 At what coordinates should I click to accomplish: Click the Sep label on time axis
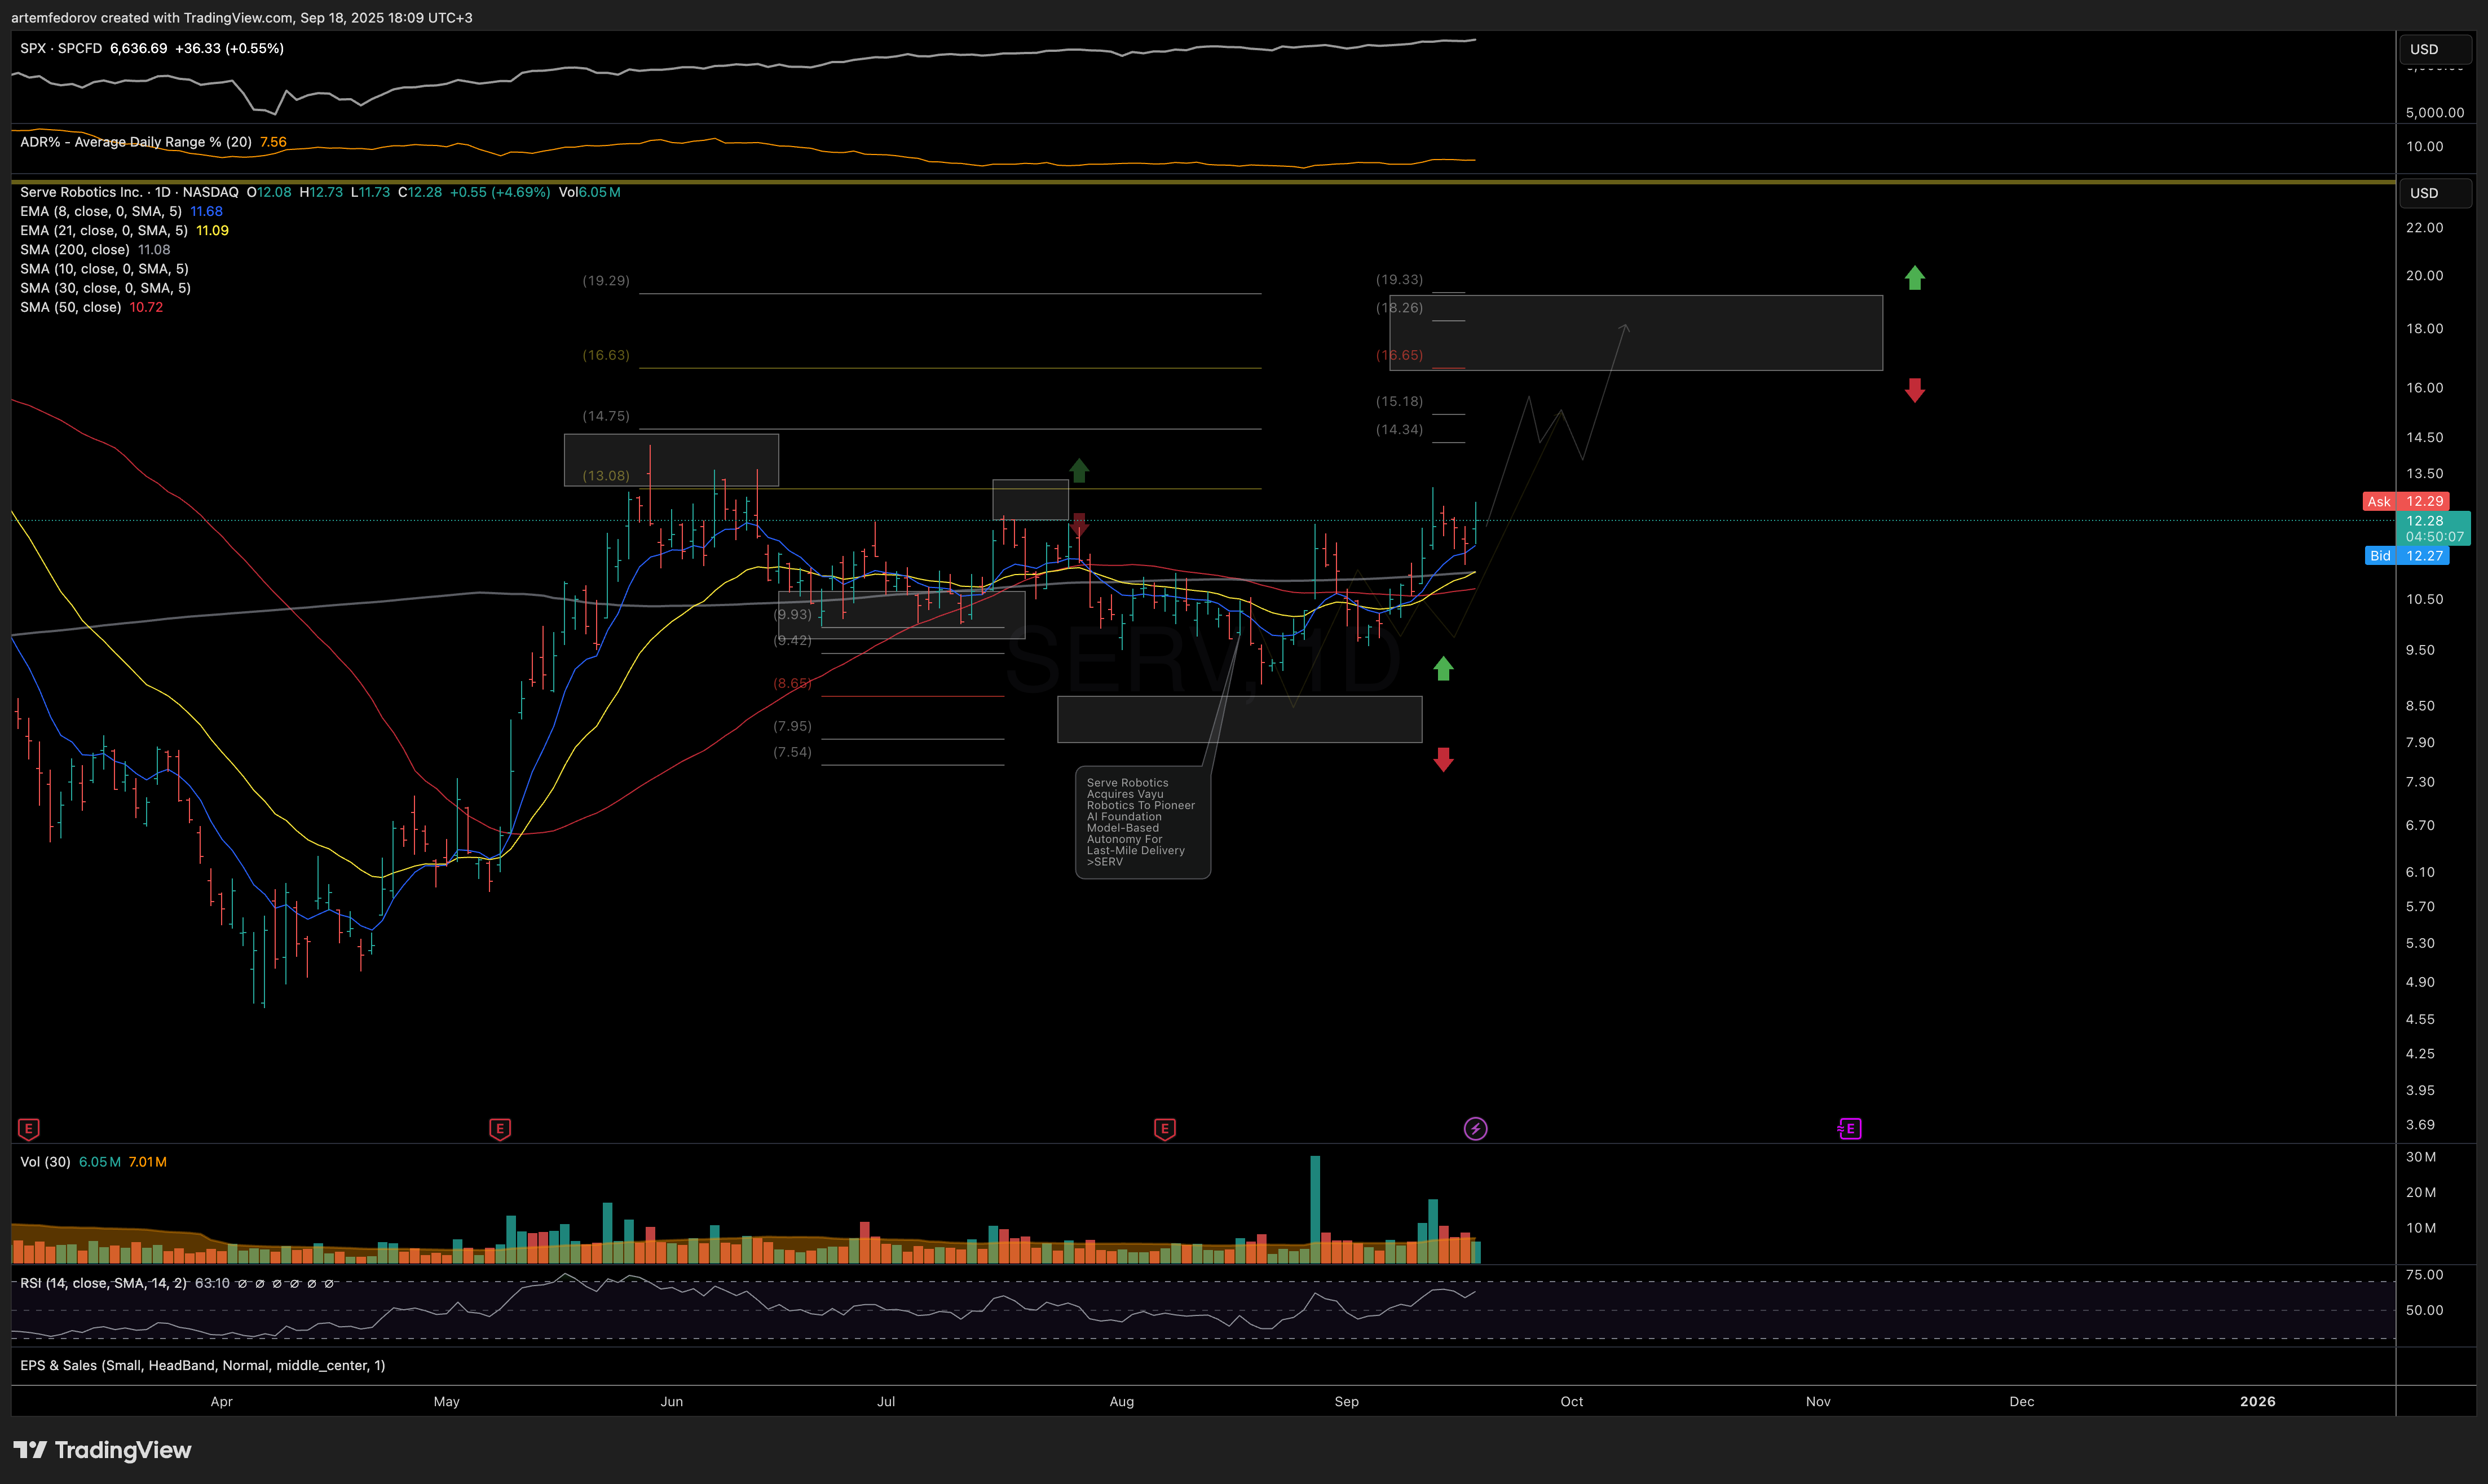[1346, 1401]
